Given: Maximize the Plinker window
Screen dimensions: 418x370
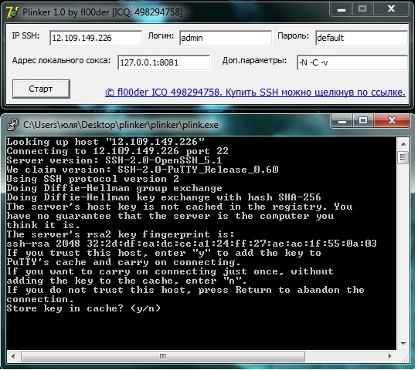Looking at the screenshot, I should tap(362, 9).
